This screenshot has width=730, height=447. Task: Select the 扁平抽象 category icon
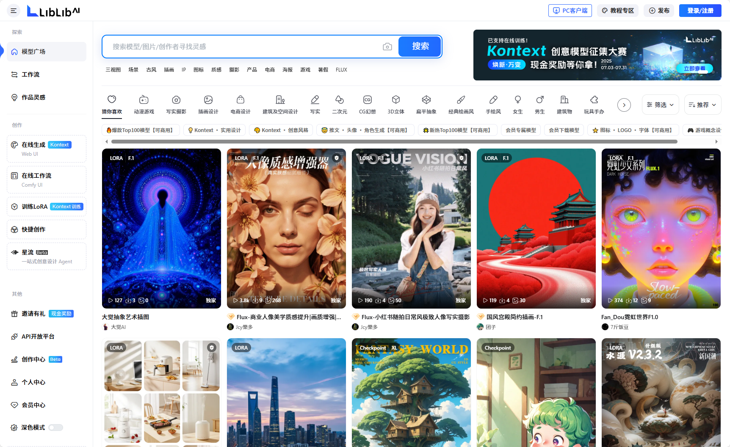click(426, 105)
